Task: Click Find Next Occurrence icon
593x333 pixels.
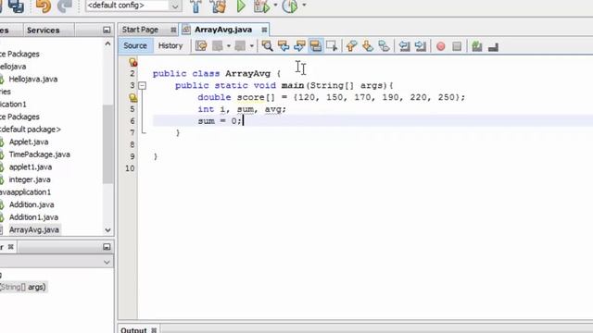Action: tap(299, 46)
